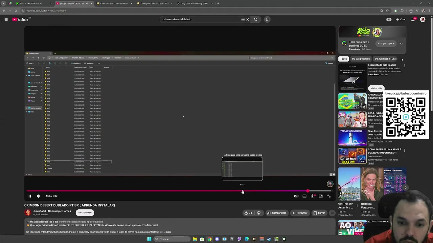Run search with the magnifier button

tap(256, 19)
